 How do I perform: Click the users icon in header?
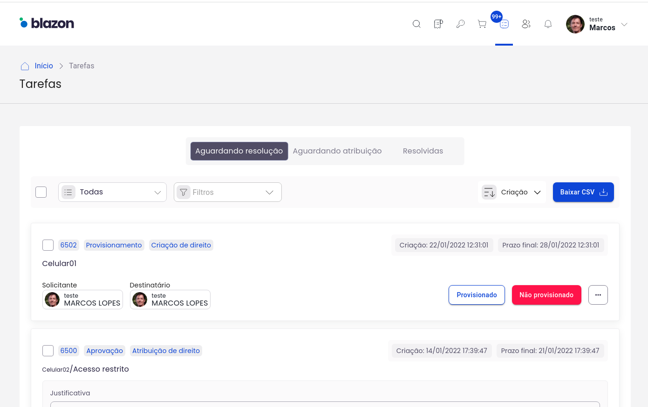click(526, 24)
